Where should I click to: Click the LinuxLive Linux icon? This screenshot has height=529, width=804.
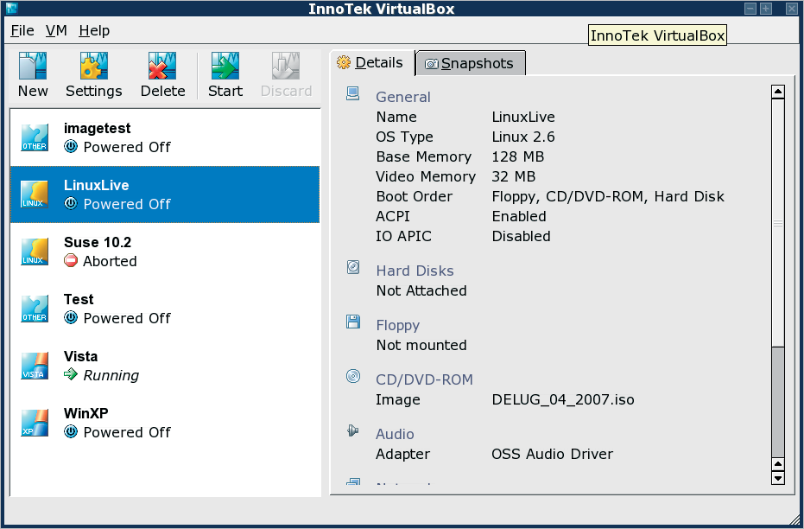pos(35,194)
